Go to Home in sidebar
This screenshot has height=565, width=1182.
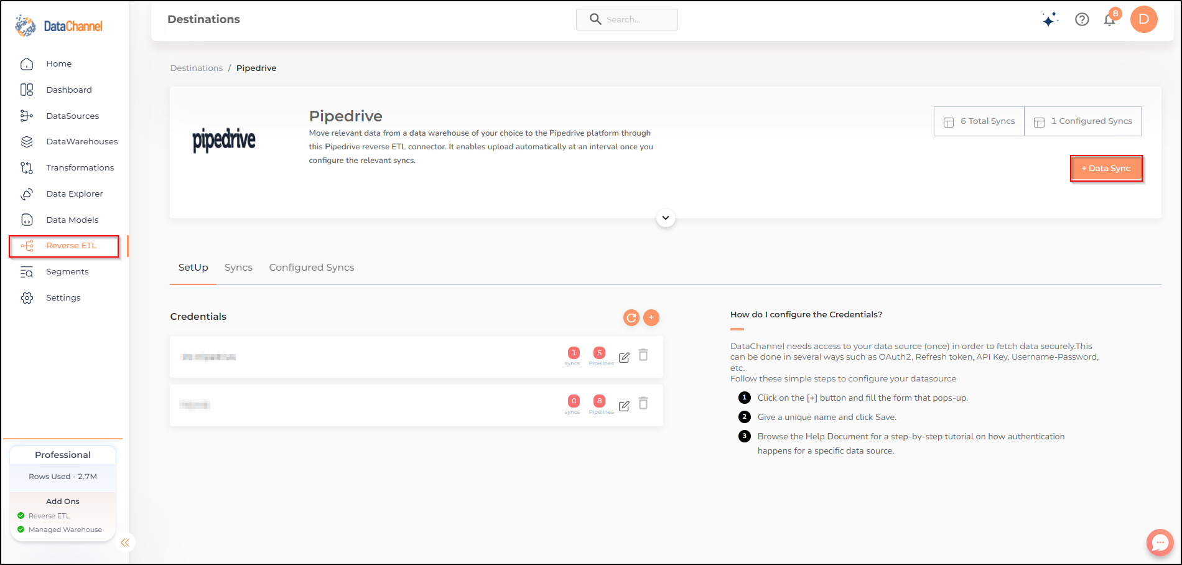tap(58, 64)
